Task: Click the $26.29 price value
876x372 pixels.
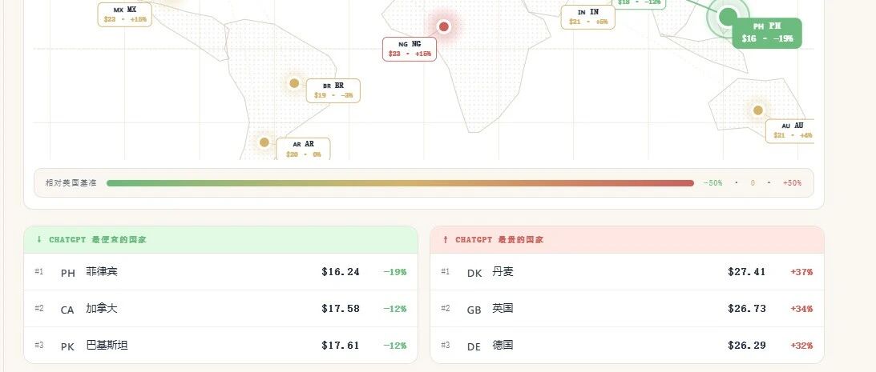Action: tap(746, 346)
